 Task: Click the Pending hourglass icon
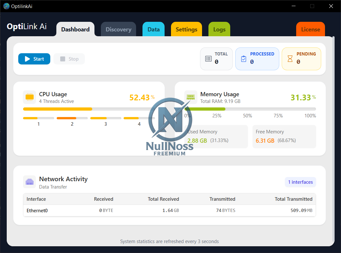pos(290,59)
